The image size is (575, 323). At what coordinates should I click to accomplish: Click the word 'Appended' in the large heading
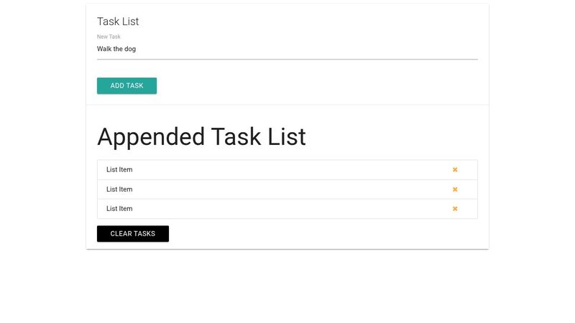(151, 137)
